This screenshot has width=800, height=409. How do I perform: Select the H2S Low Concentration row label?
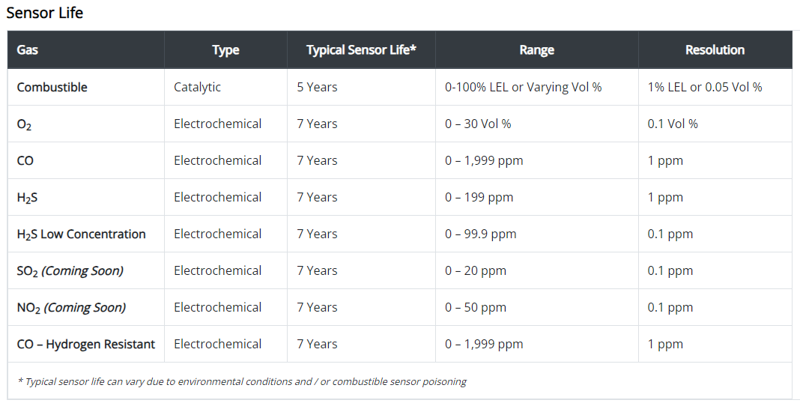[81, 234]
